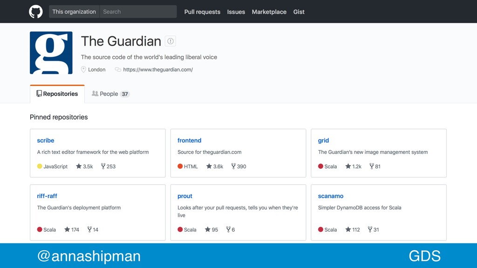
Task: Click the fork icon on frontend card
Action: (233, 166)
